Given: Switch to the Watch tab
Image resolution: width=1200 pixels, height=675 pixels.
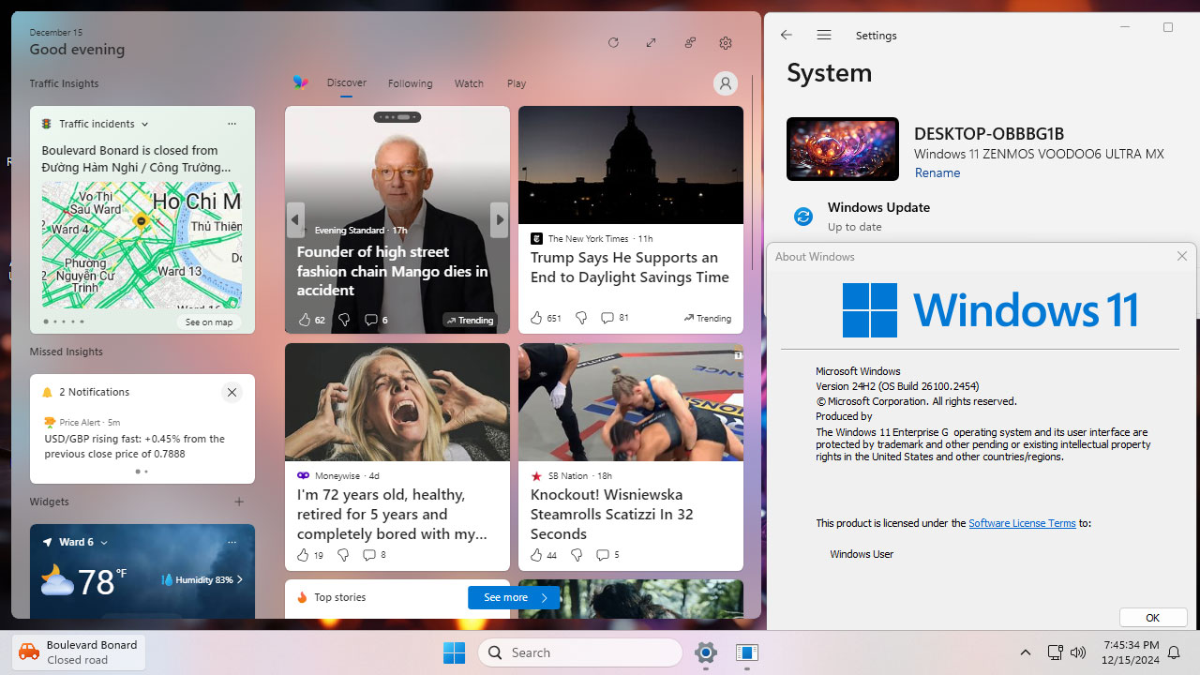Looking at the screenshot, I should point(469,83).
